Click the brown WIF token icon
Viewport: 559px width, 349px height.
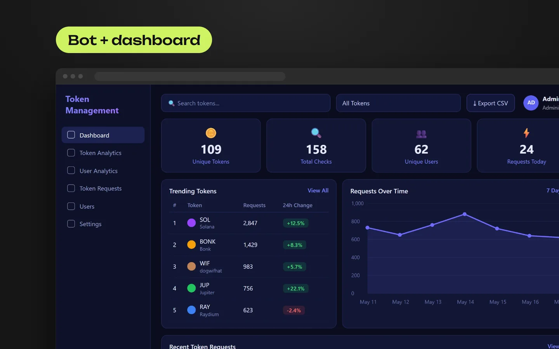(191, 266)
